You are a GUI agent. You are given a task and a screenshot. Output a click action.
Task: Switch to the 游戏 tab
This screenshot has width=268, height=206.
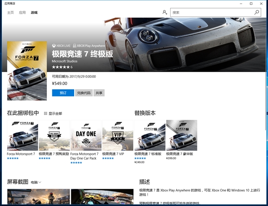pos(34,12)
